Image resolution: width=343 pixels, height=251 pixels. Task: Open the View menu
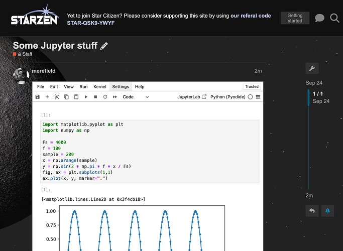[69, 87]
